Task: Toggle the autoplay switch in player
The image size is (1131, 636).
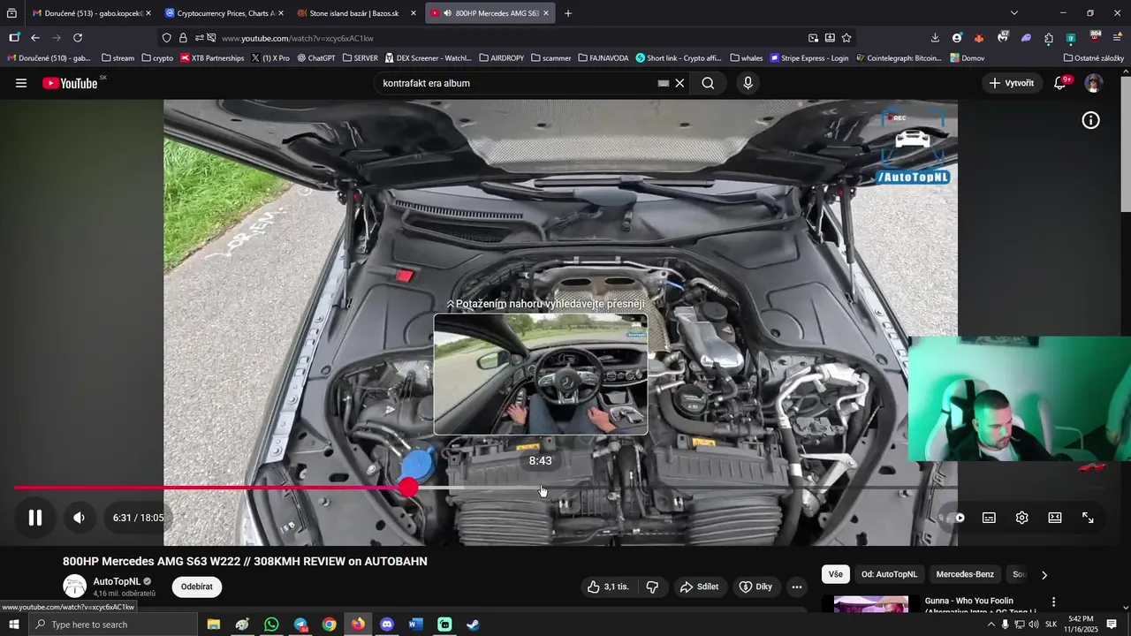Action: coord(958,518)
